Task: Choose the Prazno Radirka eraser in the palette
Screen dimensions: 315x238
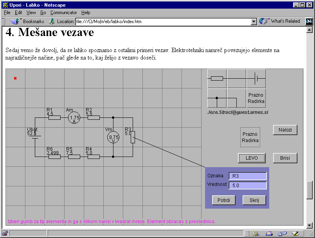Action: coord(256,98)
